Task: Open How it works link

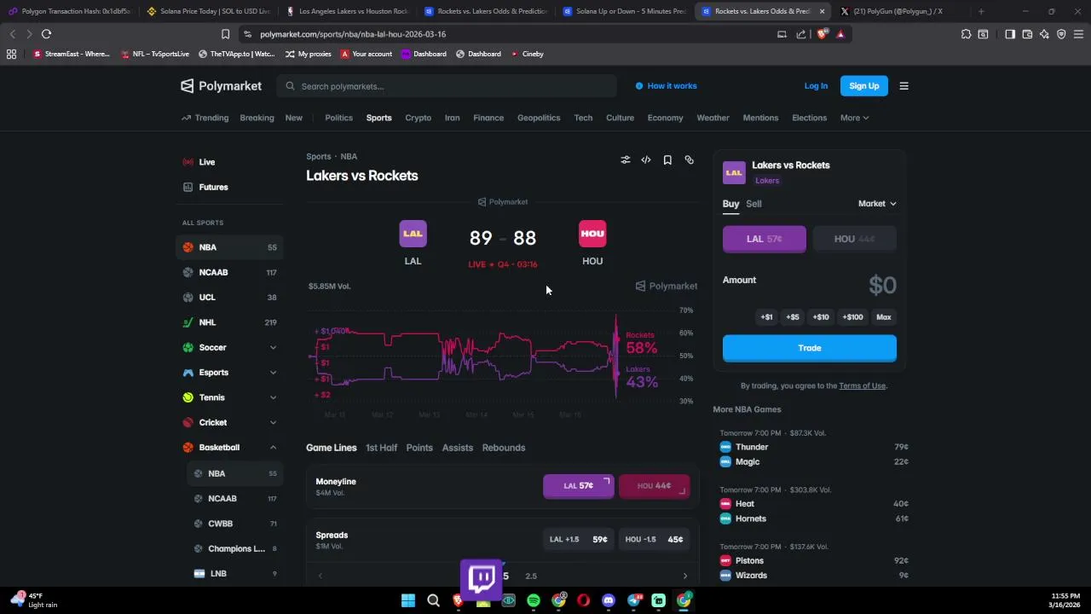Action: (x=666, y=86)
